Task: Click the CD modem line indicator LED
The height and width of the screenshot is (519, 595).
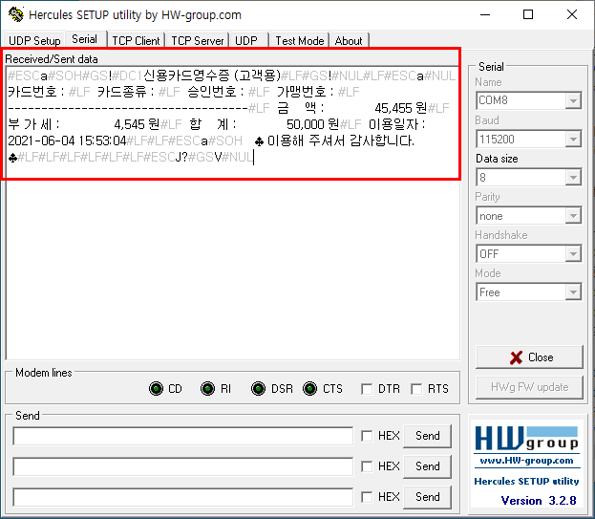Action: 156,389
